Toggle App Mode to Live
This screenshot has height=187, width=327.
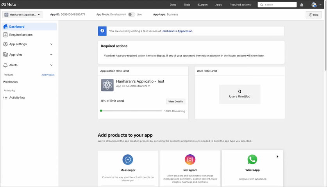(131, 14)
